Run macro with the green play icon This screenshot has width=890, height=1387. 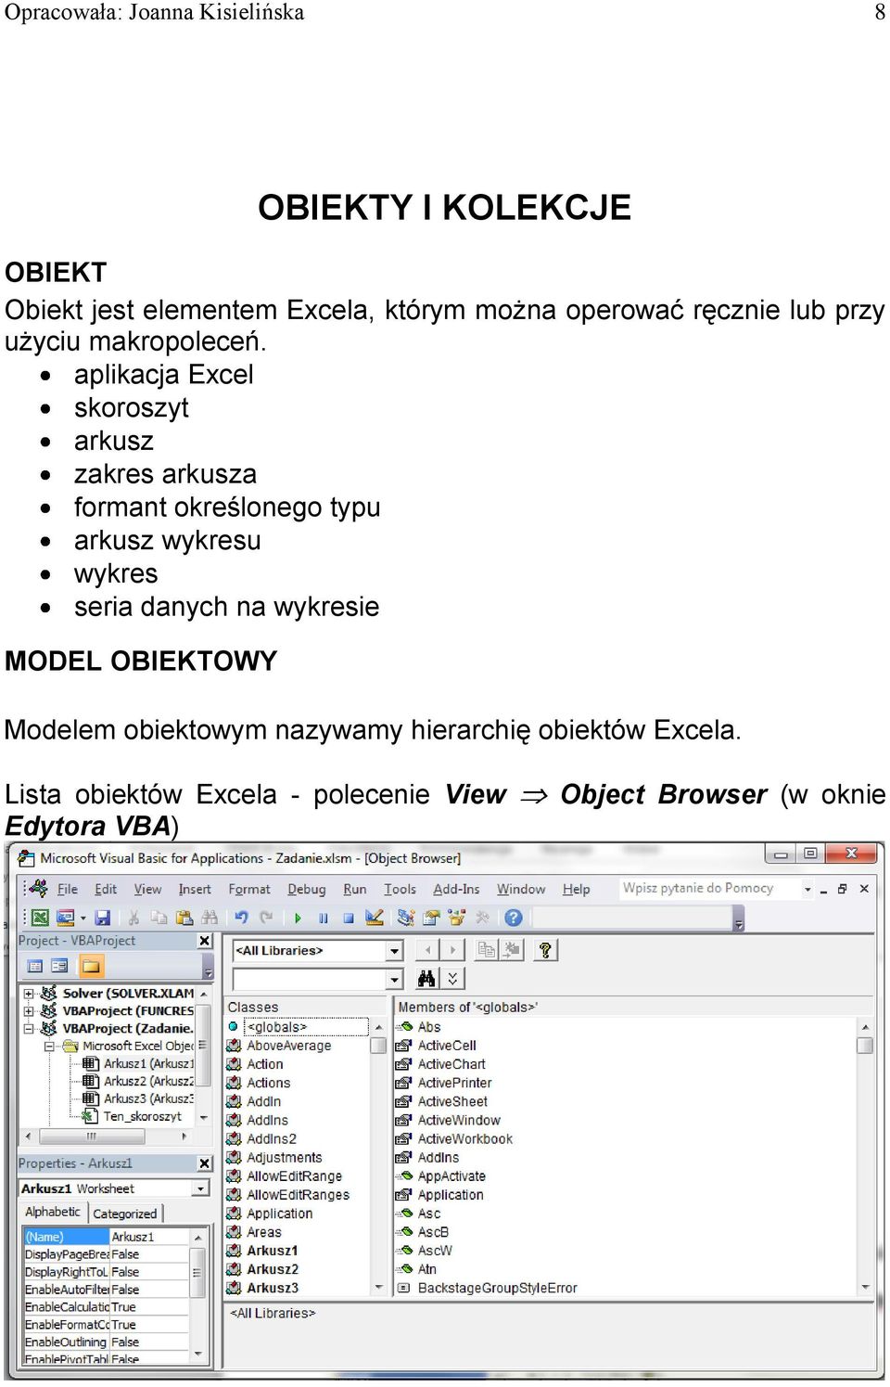[298, 918]
